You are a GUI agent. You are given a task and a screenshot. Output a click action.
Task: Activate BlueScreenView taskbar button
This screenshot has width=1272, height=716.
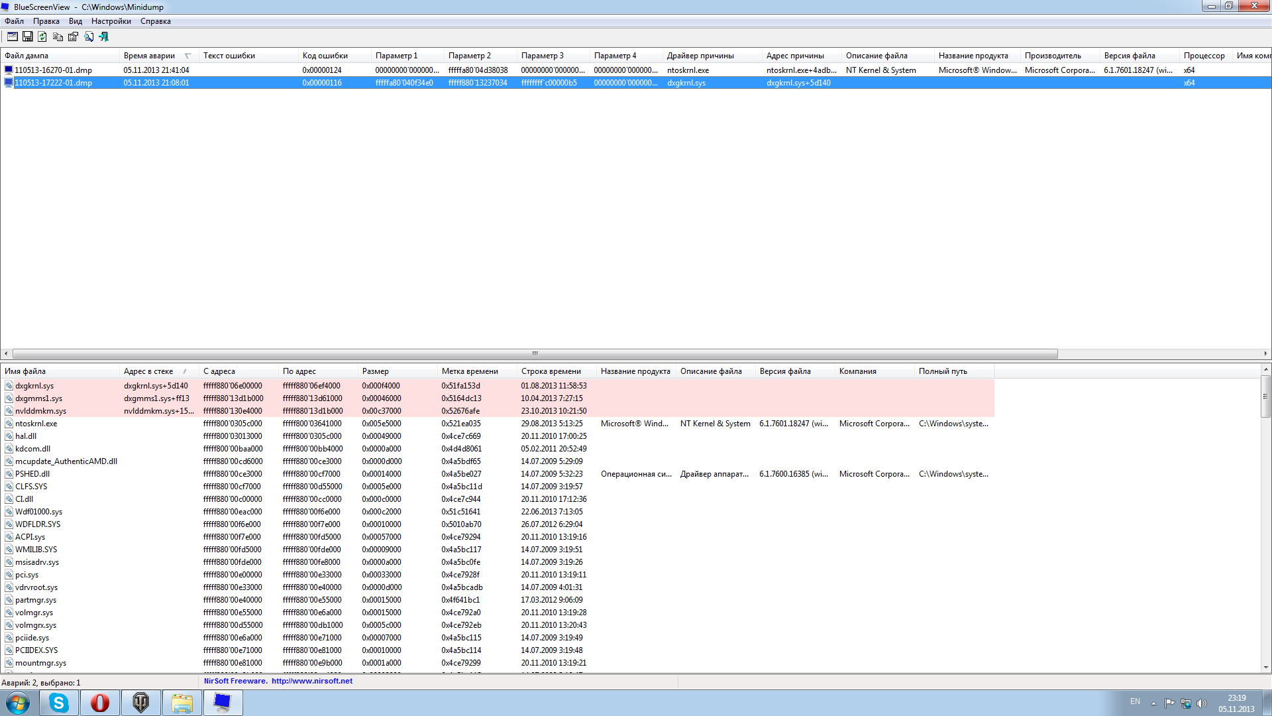(223, 703)
